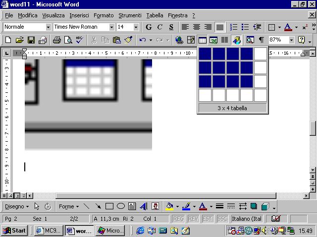Expand the Normale style dropdown

(x=48, y=27)
